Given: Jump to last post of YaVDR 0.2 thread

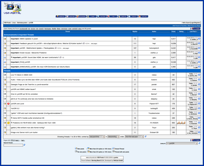Looking at the screenshot, I should [x=199, y=108].
